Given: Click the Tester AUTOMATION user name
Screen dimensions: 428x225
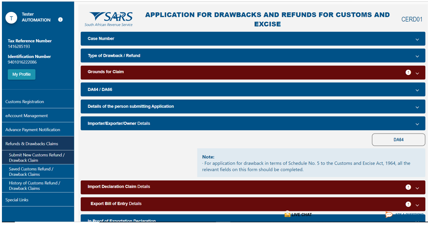Looking at the screenshot, I should tap(36, 17).
